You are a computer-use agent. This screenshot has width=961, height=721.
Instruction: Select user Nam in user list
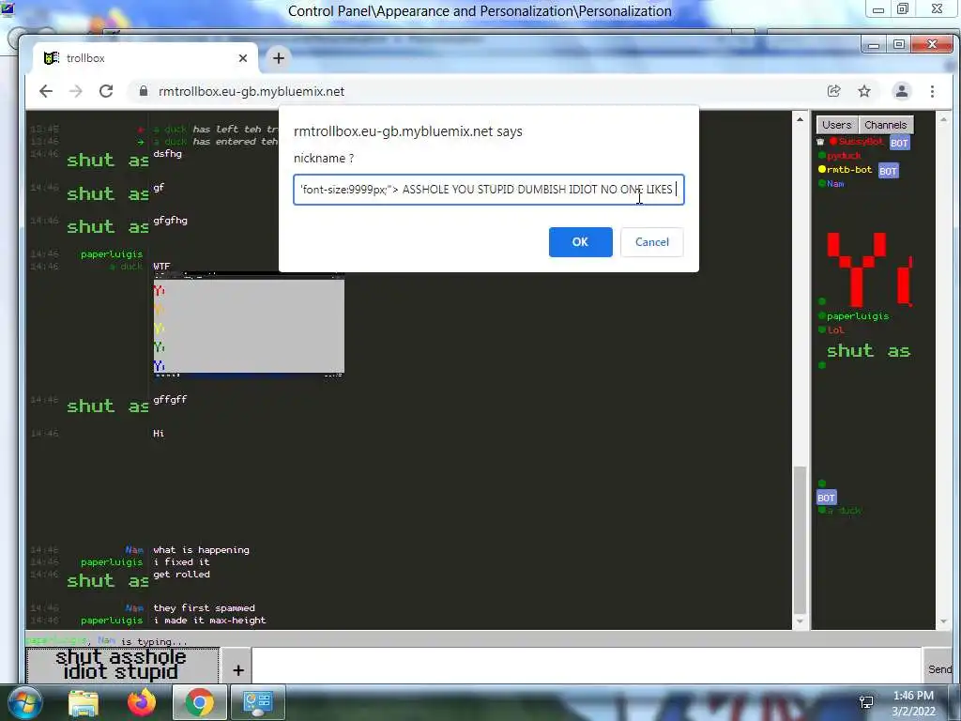[x=835, y=184]
